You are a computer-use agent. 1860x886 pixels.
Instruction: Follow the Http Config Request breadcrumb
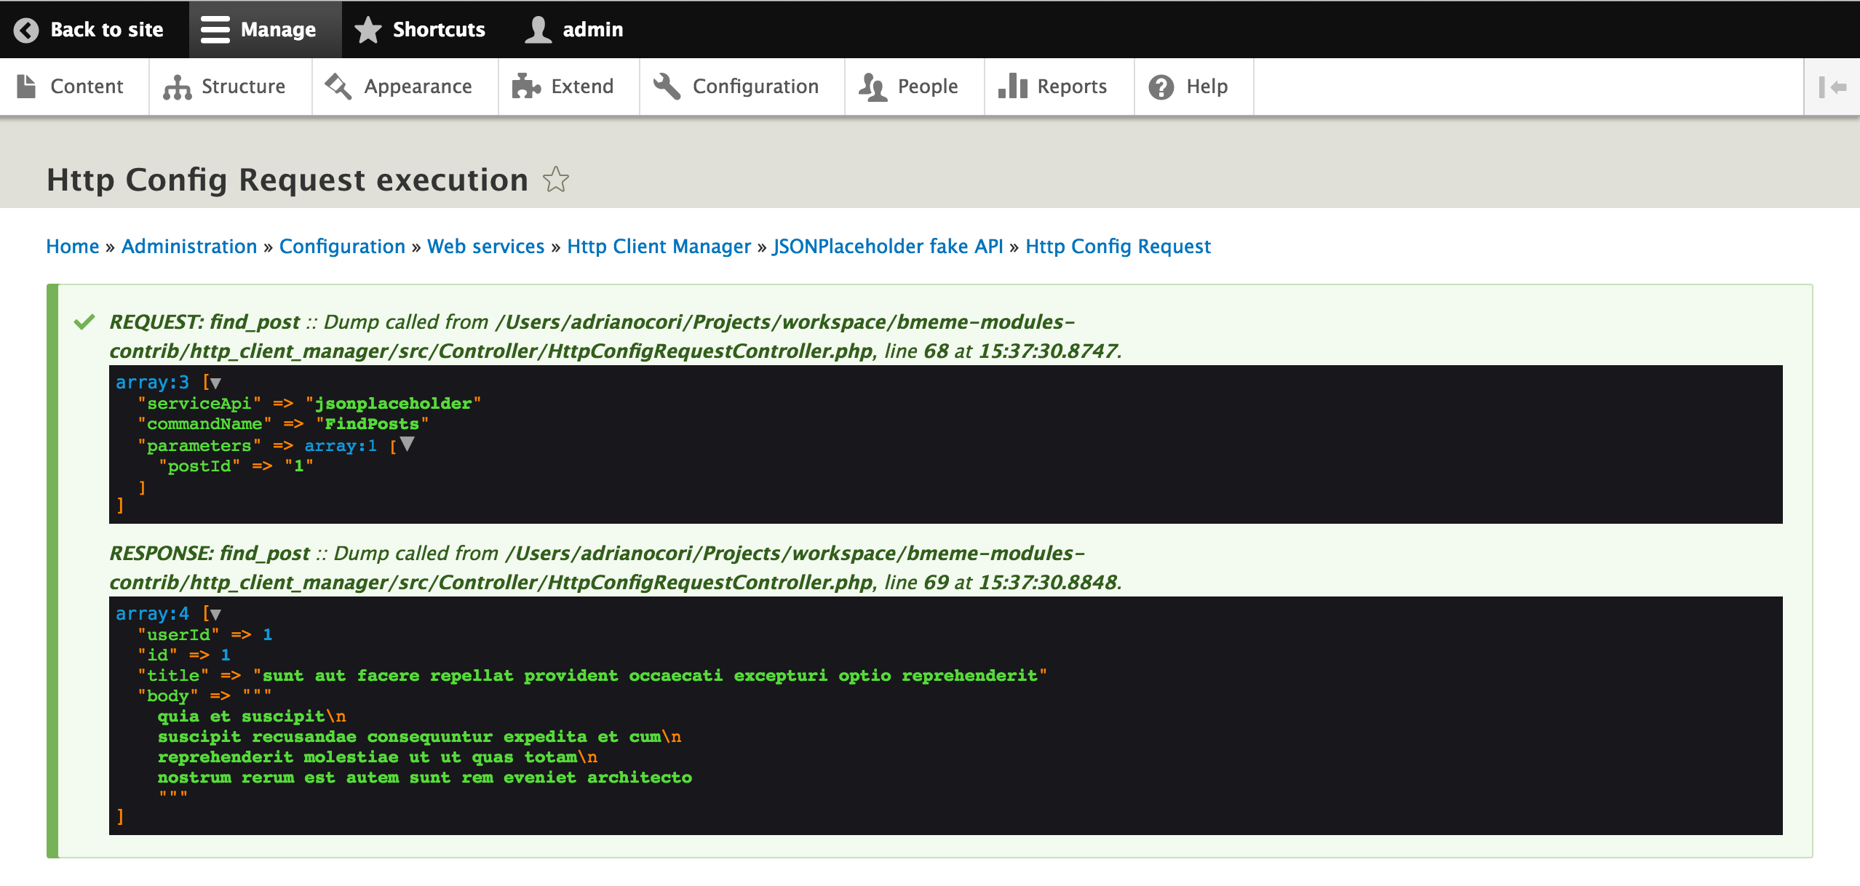tap(1118, 247)
